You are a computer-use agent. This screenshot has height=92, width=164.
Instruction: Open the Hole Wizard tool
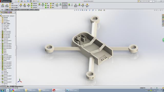25,5
